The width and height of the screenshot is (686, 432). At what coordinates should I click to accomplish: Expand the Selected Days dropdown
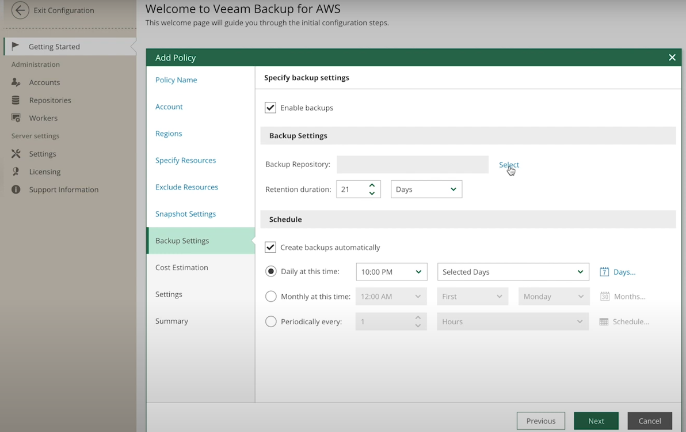[513, 272]
